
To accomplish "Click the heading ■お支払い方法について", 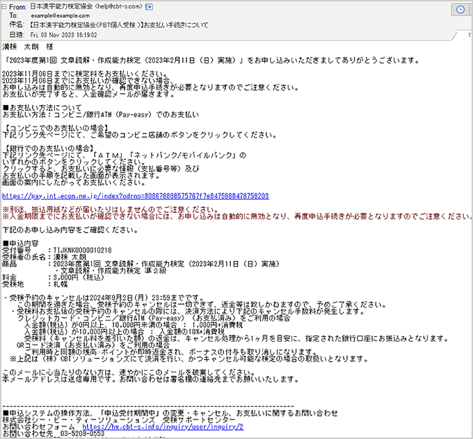I will coord(42,108).
